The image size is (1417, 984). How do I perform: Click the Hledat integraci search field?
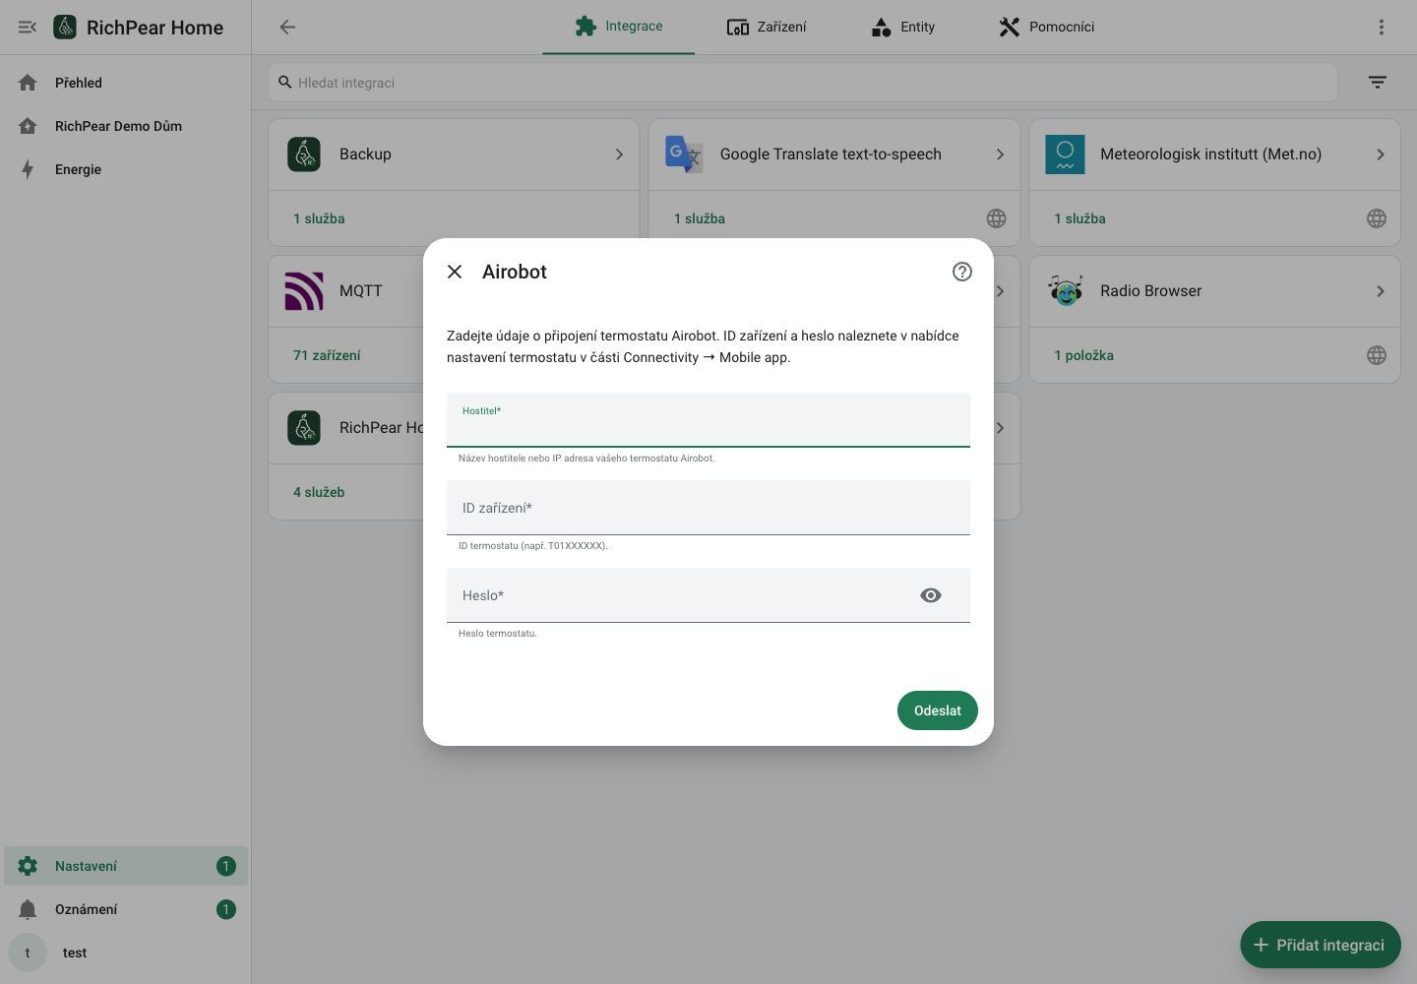pos(803,83)
